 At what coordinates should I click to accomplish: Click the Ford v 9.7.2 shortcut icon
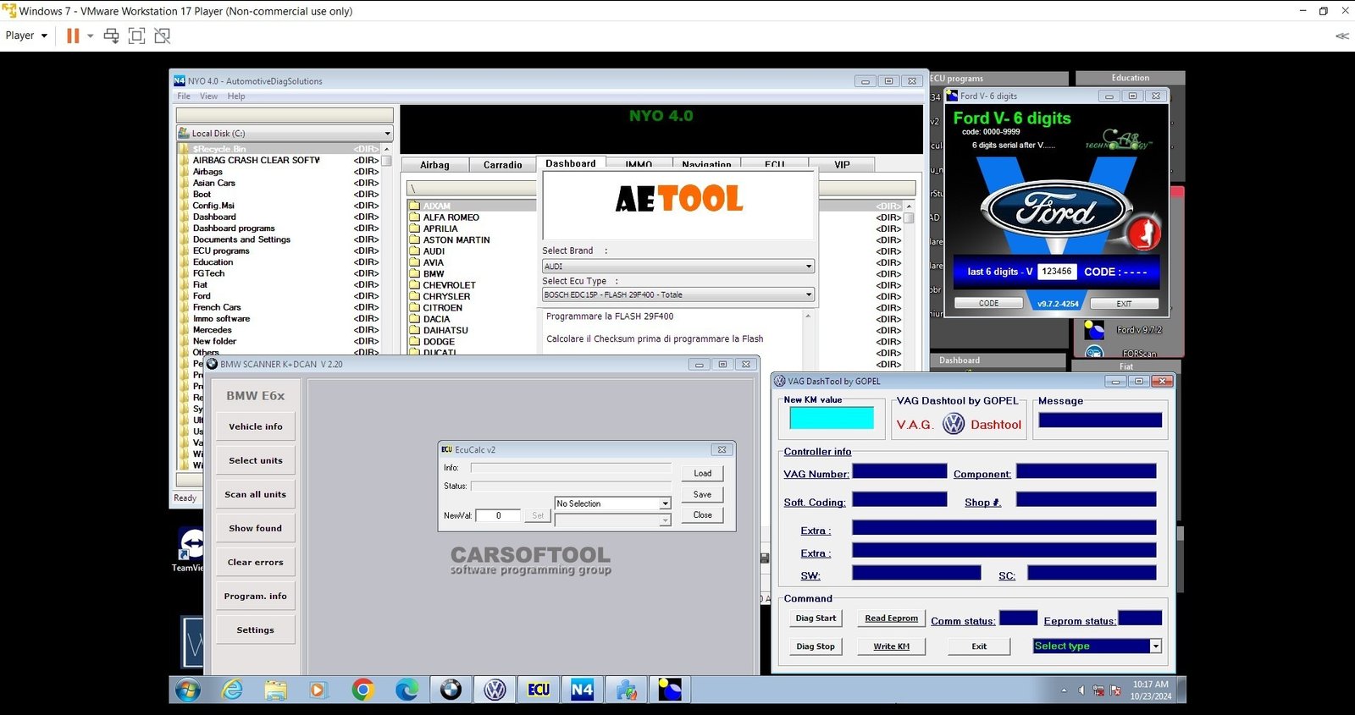(1094, 330)
